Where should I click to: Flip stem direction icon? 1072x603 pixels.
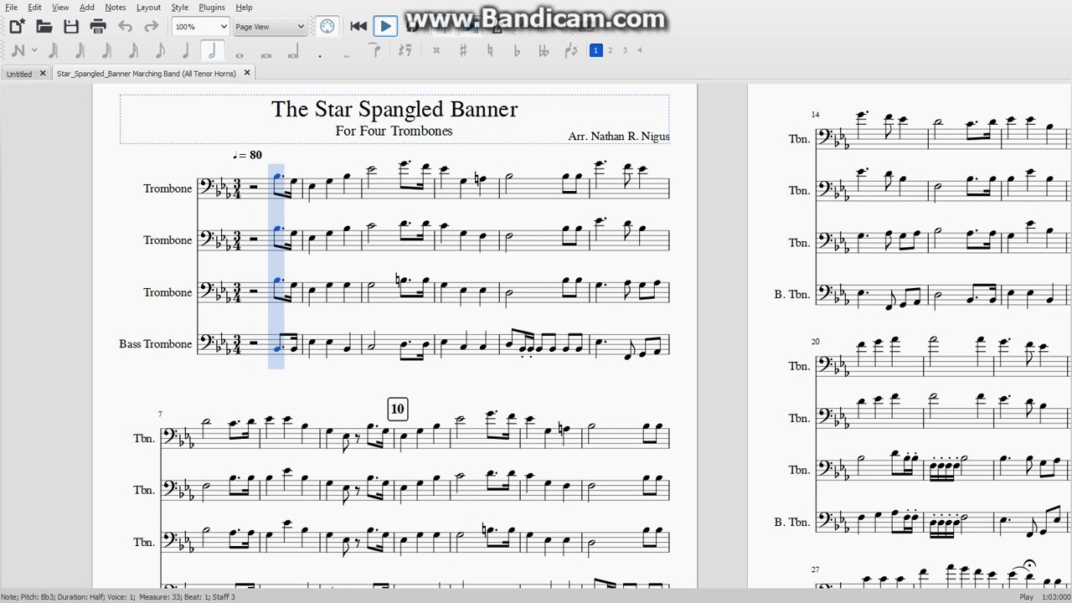(x=571, y=51)
